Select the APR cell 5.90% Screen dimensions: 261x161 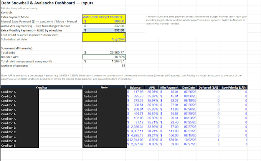coord(152,139)
